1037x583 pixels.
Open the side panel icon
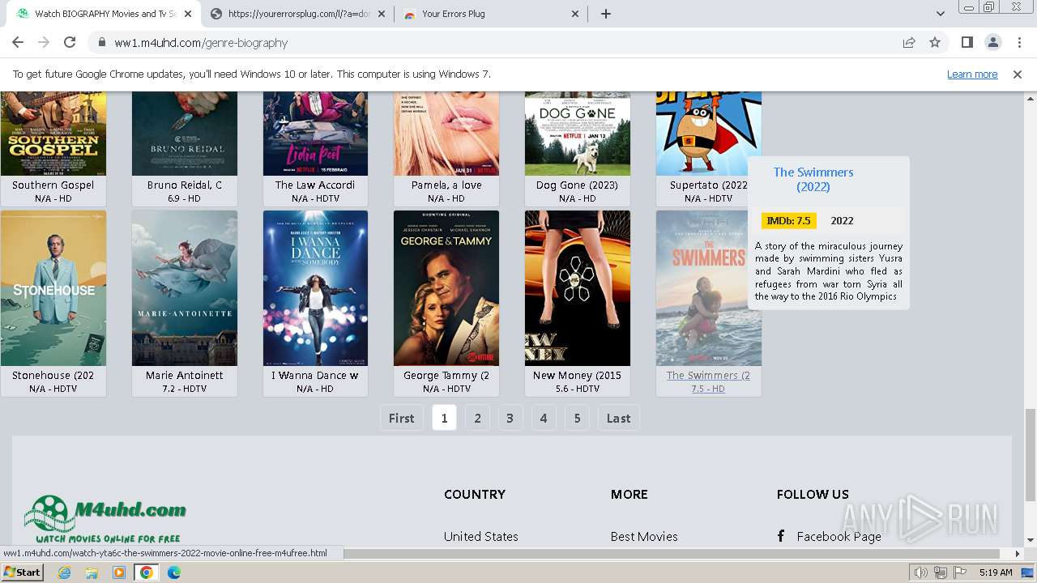(967, 42)
